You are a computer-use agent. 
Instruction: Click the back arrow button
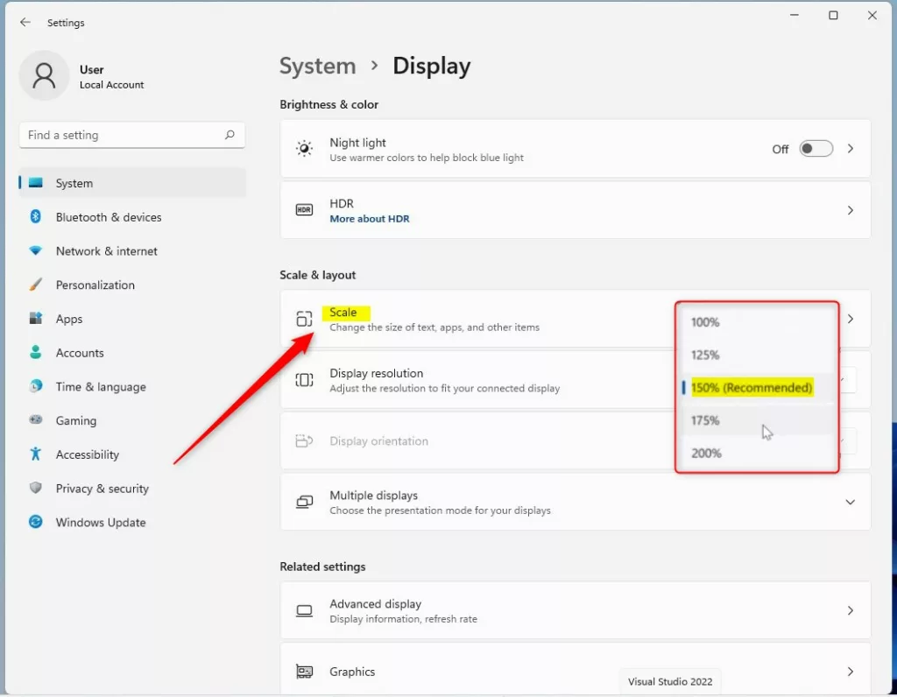(x=25, y=23)
